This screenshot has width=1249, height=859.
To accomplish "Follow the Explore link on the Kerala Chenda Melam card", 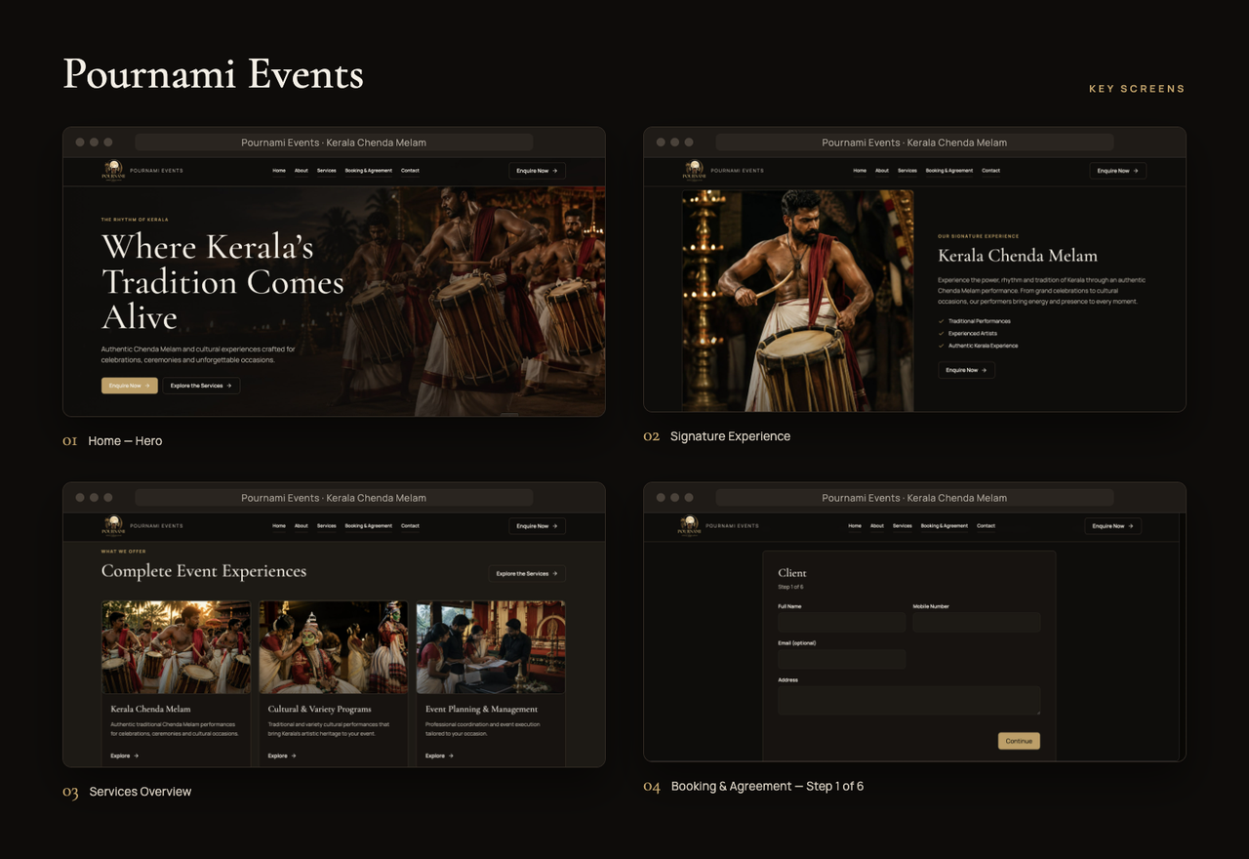I will pos(125,756).
